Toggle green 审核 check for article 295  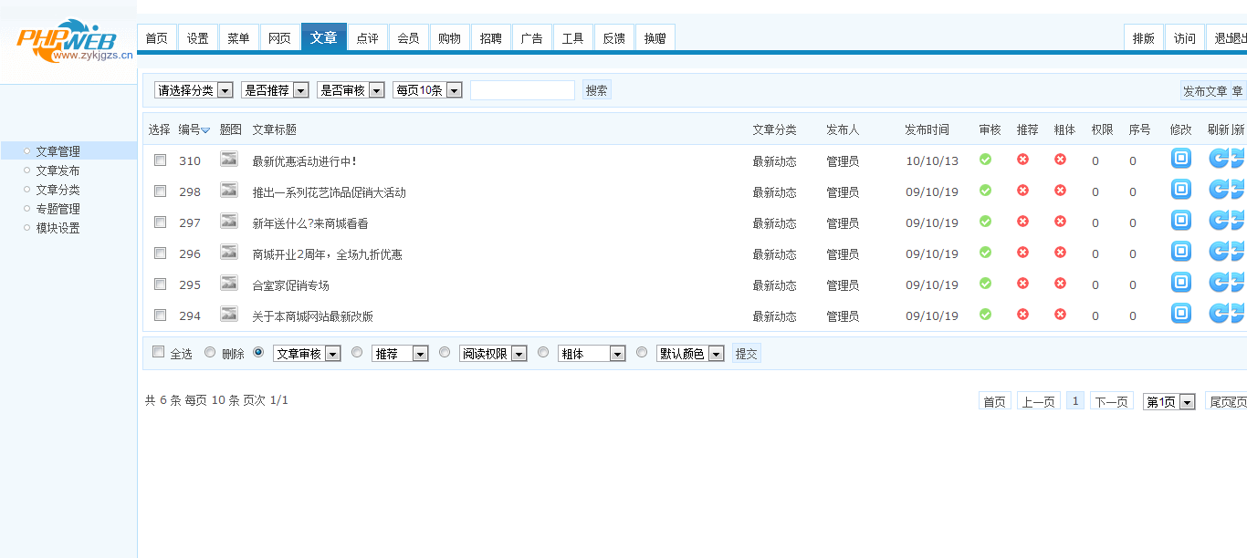coord(986,284)
